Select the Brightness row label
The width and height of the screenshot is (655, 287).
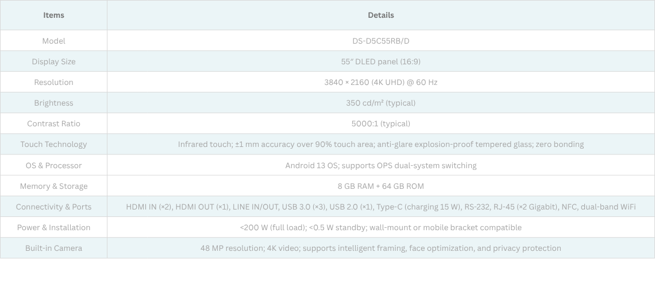click(53, 103)
